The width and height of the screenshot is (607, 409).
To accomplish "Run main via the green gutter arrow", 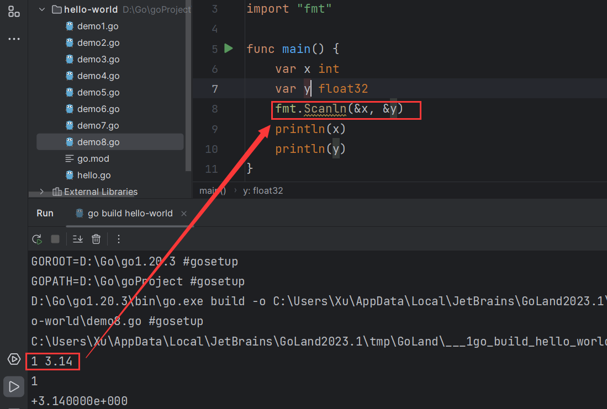I will (x=229, y=49).
